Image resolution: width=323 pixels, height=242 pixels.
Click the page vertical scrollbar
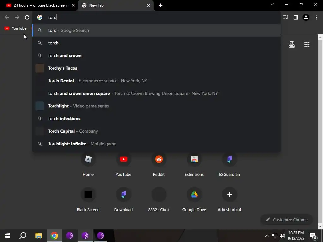click(320, 132)
